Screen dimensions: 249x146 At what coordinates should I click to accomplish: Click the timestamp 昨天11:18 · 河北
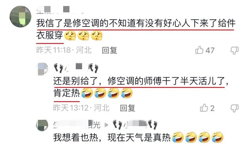point(64,50)
